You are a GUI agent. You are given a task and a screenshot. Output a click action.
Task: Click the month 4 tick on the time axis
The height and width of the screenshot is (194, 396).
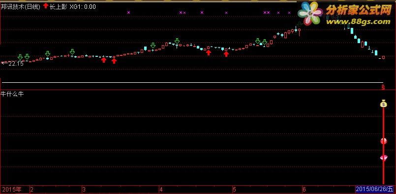point(161,189)
